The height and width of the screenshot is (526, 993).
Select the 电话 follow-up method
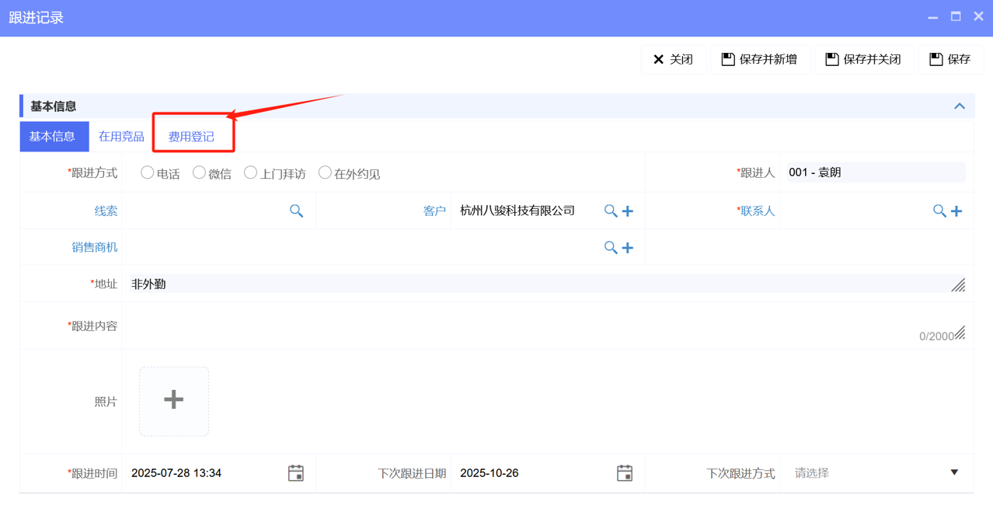click(147, 172)
